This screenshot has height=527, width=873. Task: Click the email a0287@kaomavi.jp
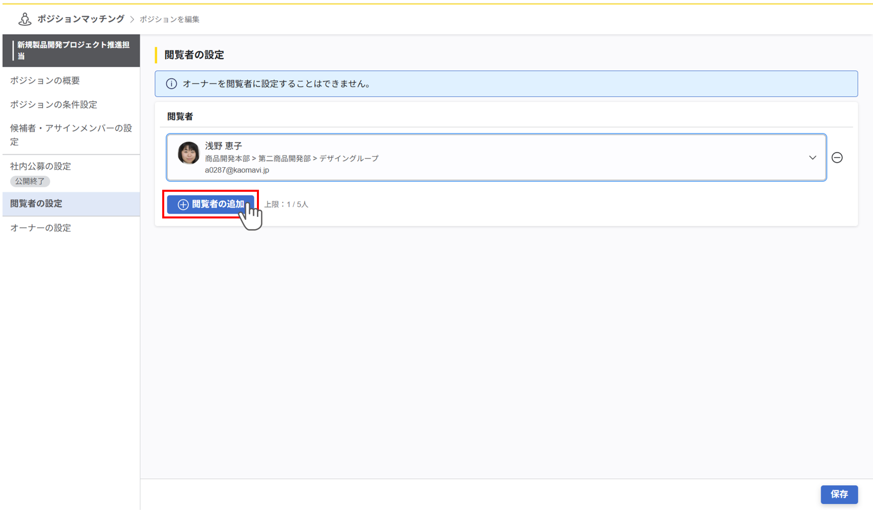[x=237, y=170]
